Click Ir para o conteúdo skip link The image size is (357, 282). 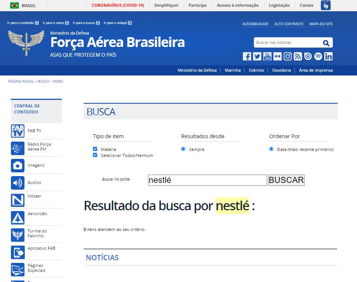pyautogui.click(x=23, y=23)
